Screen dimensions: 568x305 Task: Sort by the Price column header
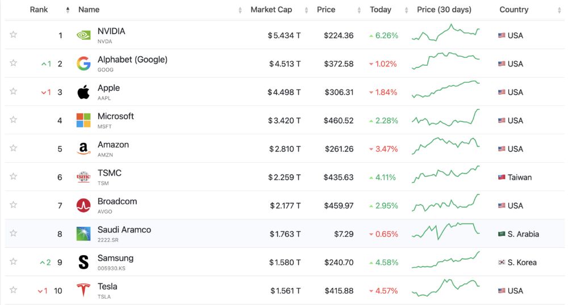[326, 10]
